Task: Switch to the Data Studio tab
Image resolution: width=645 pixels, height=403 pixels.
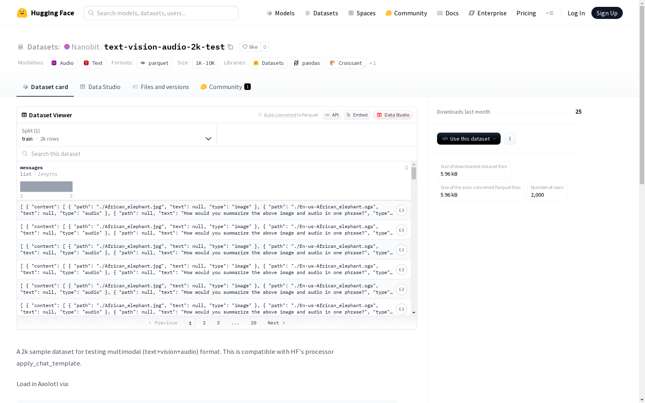Action: 100,87
